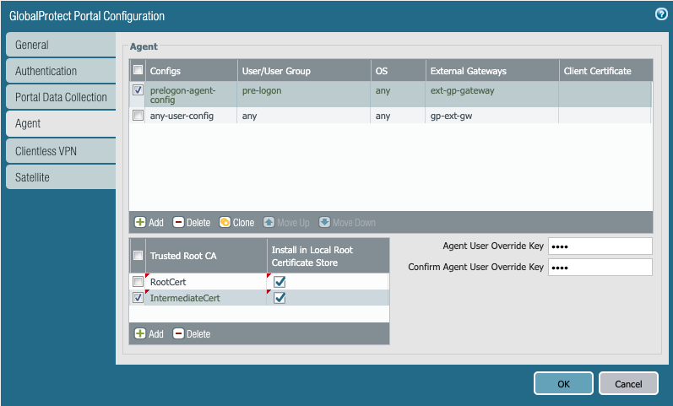This screenshot has width=673, height=406.
Task: Add a Trusted Root CA entry
Action: (x=149, y=333)
